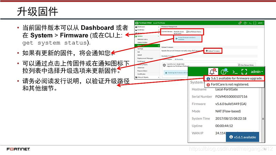This screenshot has width=276, height=155.
Task: Open Administrators under System
Action: click(142, 39)
